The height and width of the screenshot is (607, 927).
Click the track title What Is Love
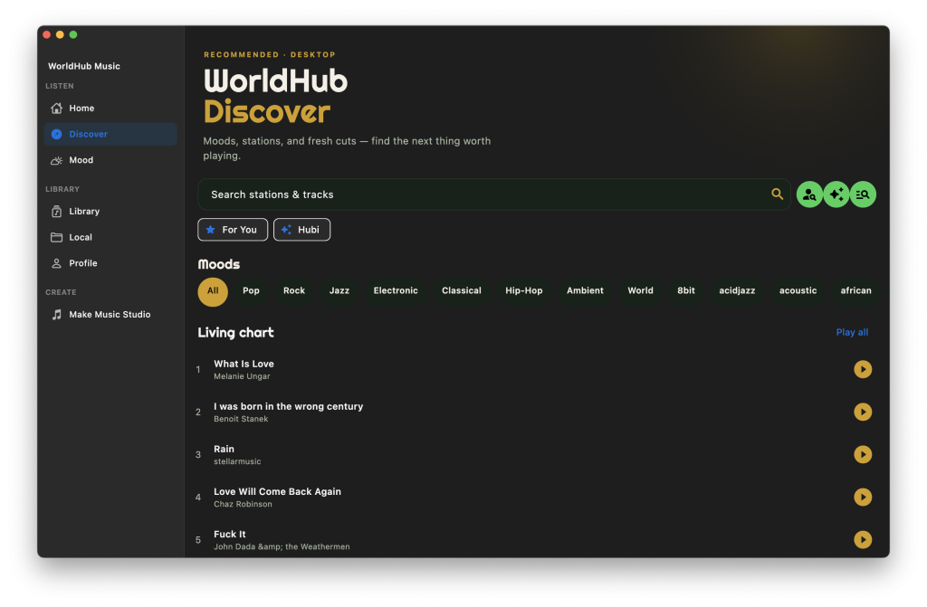point(244,364)
